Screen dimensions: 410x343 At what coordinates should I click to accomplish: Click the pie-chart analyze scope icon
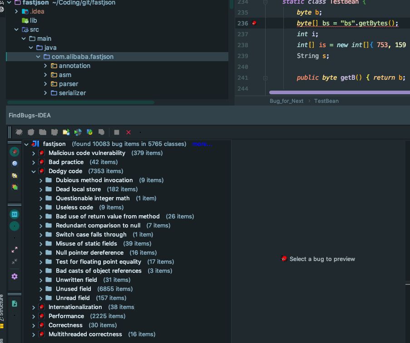tap(78, 132)
